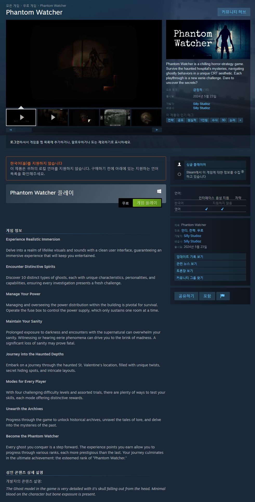This screenshot has height=502, width=255.
Task: Play the first trailer video thumbnail
Action: click(21, 117)
